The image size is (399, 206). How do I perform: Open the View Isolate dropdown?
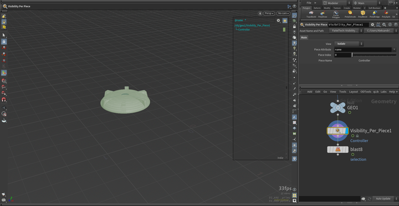point(349,44)
